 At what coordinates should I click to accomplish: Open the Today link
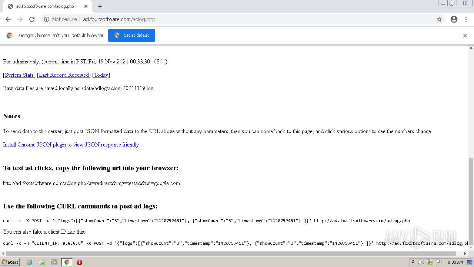pyautogui.click(x=101, y=75)
